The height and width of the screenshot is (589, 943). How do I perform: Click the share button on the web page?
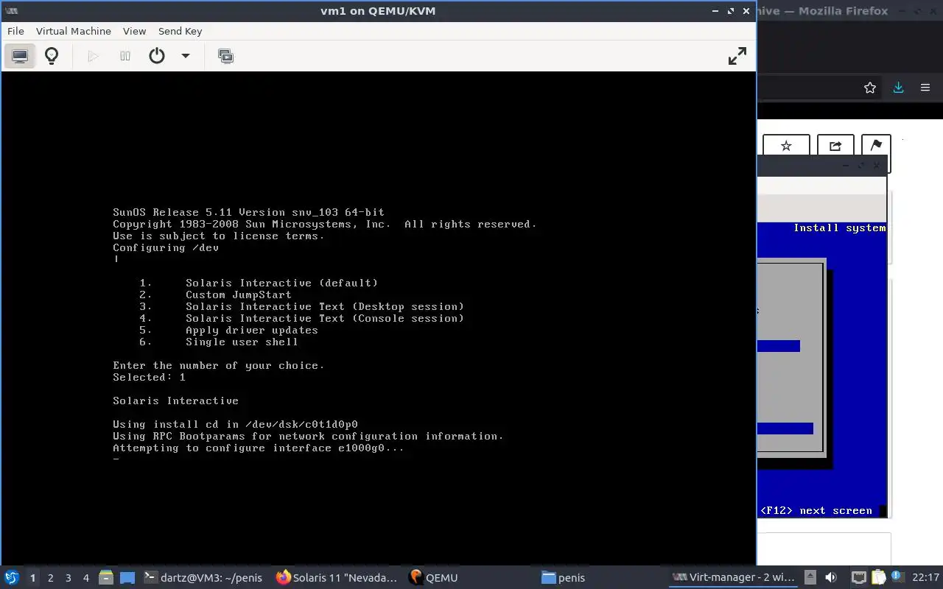(x=835, y=146)
